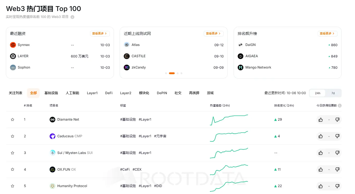Click the first carousel dot under the testnet panel

click(166, 73)
